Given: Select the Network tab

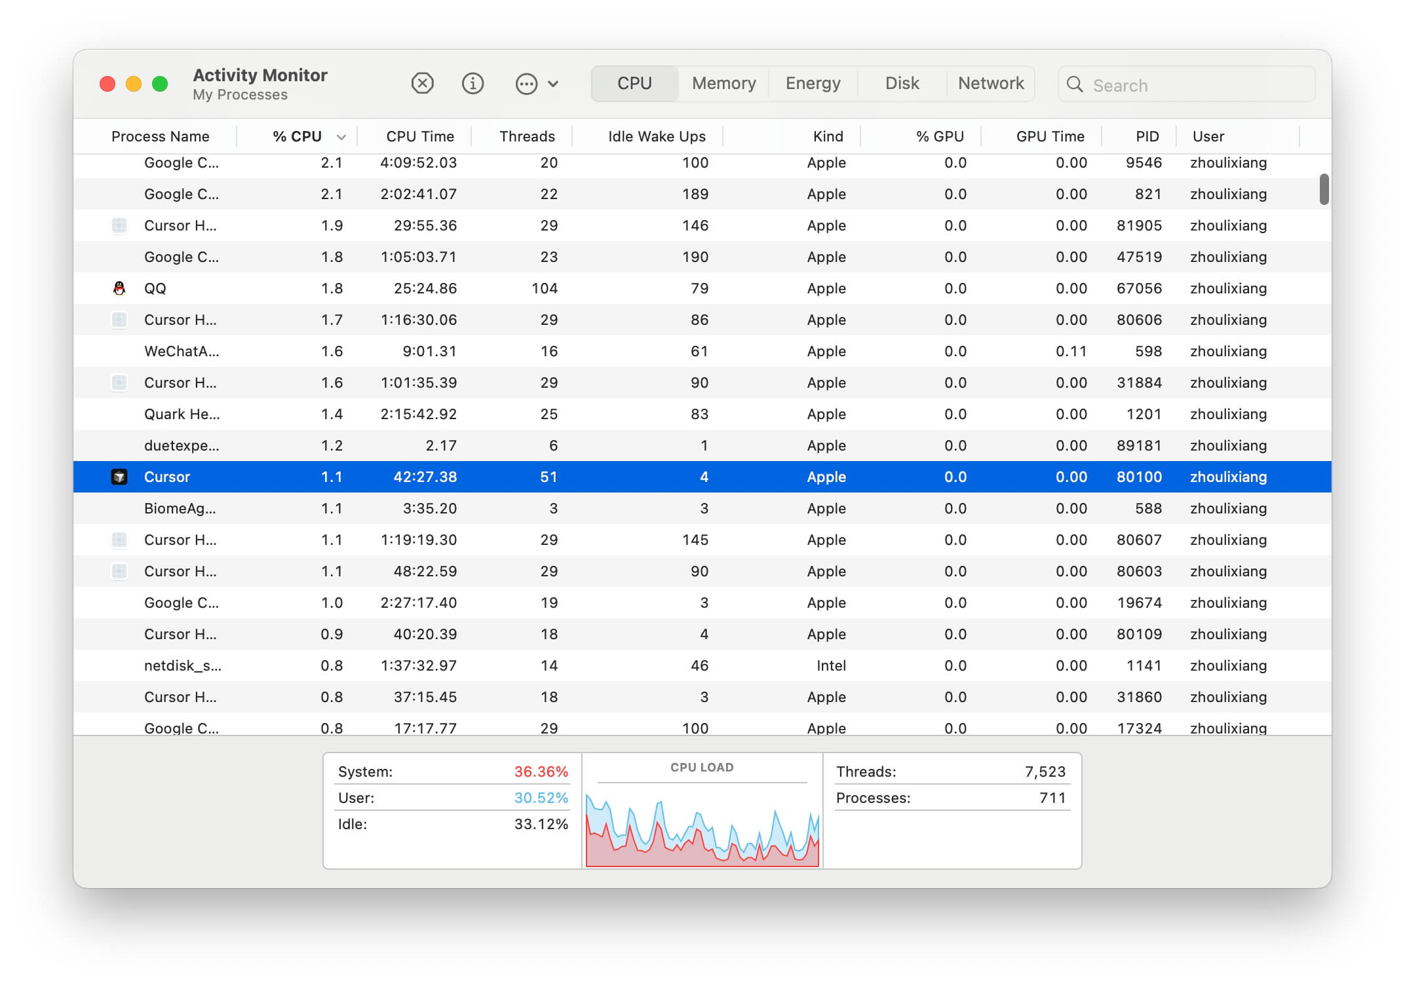Looking at the screenshot, I should coord(990,83).
